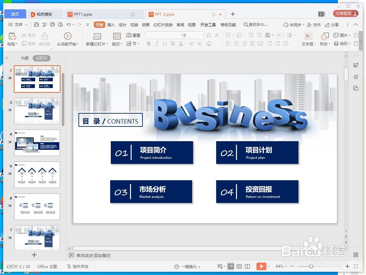Switch to Outline (大纲) panel view

pos(25,58)
